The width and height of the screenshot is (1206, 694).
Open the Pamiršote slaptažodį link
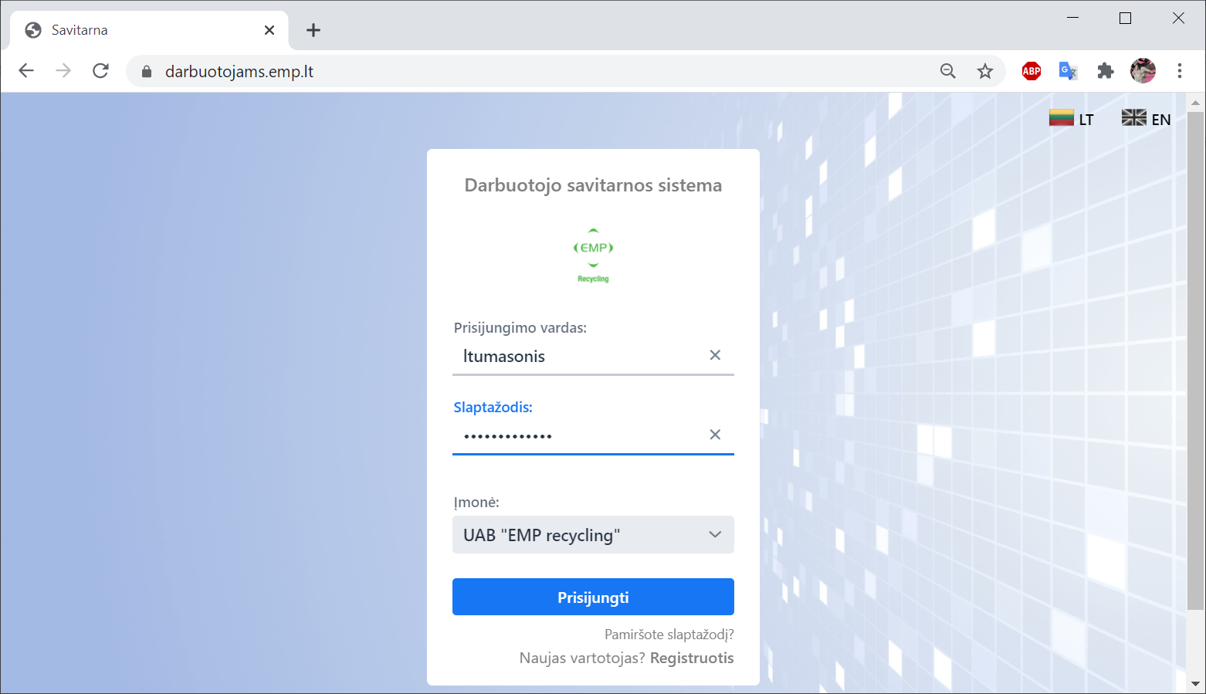(x=669, y=635)
